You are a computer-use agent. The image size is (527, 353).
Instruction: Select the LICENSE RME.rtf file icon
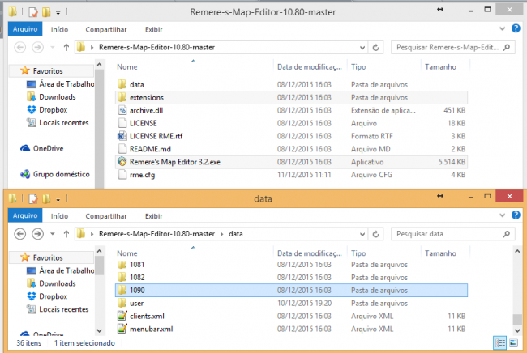[x=122, y=136]
